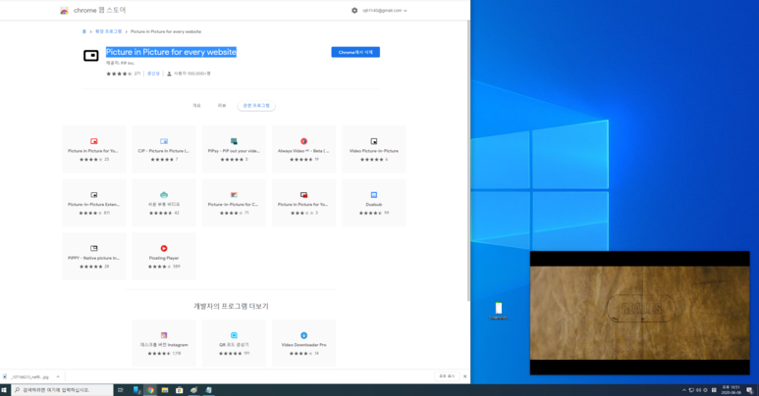Image resolution: width=759 pixels, height=396 pixels.
Task: Close the downloads bar
Action: coord(464,376)
